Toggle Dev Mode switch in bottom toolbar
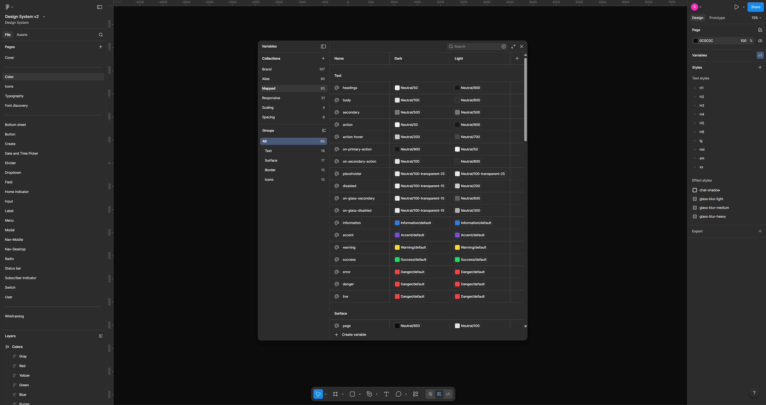Viewport: 766px width, 405px height. pyautogui.click(x=448, y=394)
